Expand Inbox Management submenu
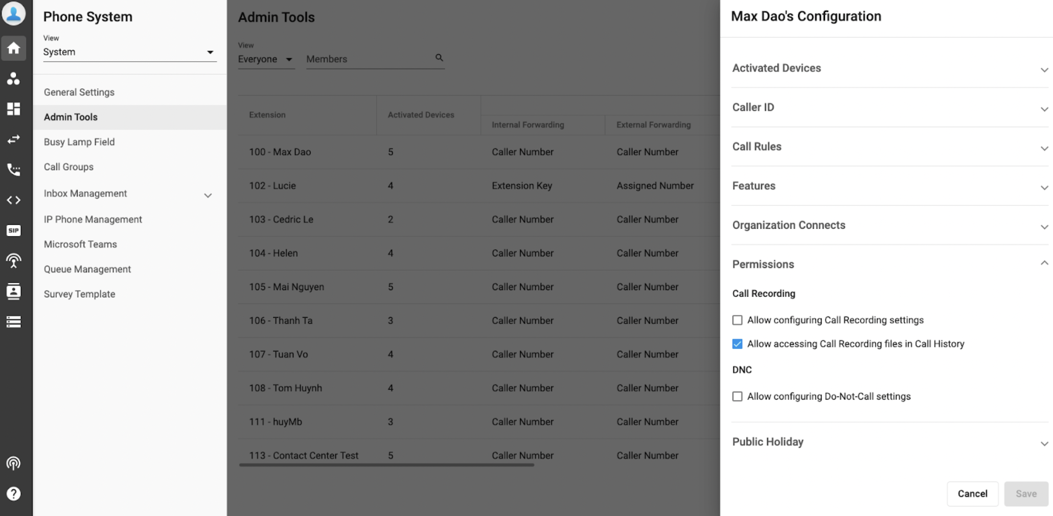Viewport: 1053px width, 516px height. [208, 195]
